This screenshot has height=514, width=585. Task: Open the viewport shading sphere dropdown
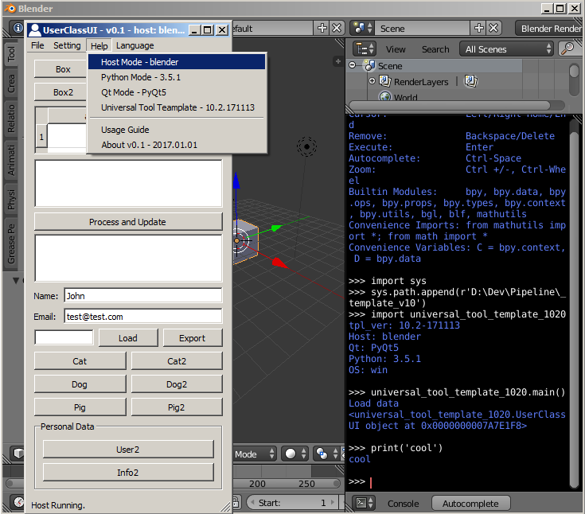tap(294, 454)
